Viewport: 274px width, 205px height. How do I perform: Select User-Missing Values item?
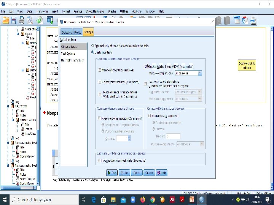[73, 60]
